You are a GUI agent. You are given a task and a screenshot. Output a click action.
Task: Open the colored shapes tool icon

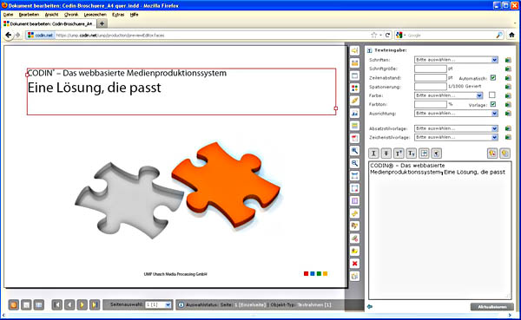click(355, 88)
